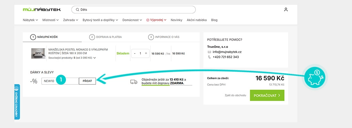Select the Doprava & platba step
The image size is (352, 128).
tap(106, 37)
